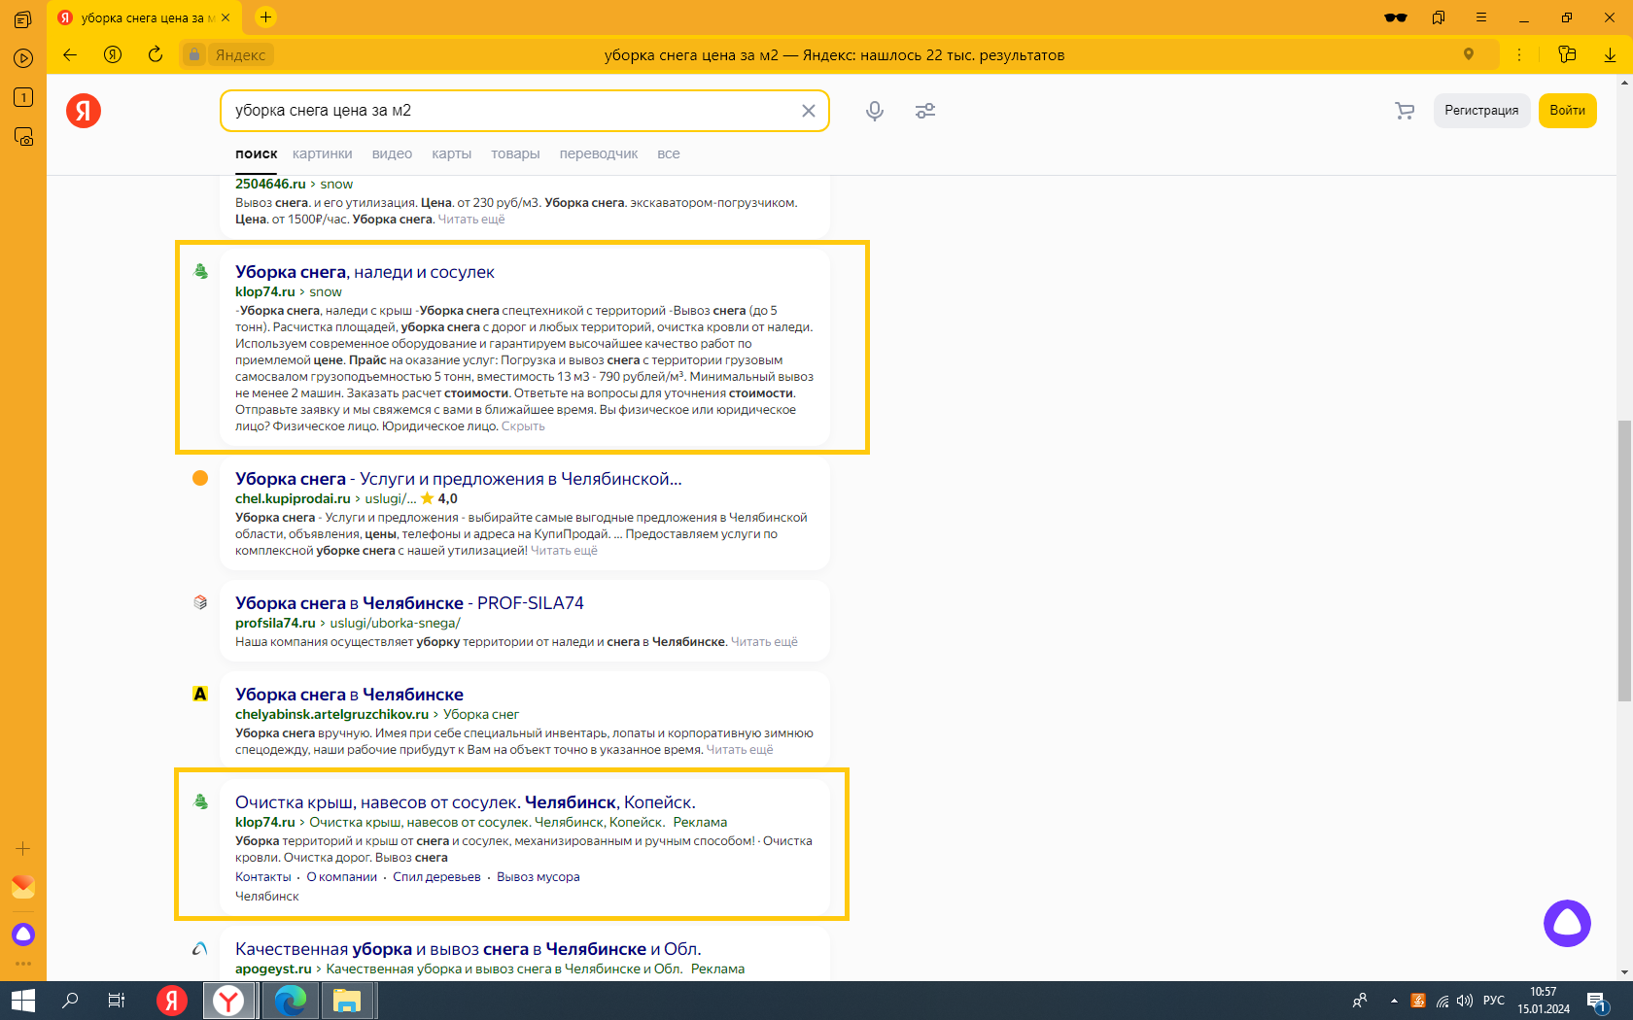Open Windows Start menu
Viewport: 1633px width, 1020px height.
23,1001
